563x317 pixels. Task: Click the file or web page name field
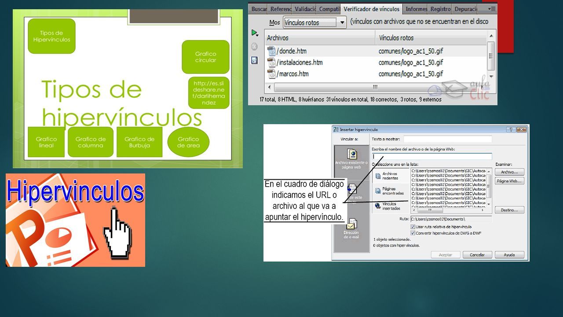(432, 156)
